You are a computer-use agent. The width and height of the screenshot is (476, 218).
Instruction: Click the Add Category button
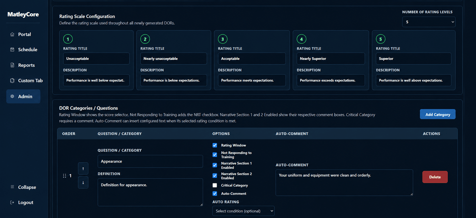[438, 114]
